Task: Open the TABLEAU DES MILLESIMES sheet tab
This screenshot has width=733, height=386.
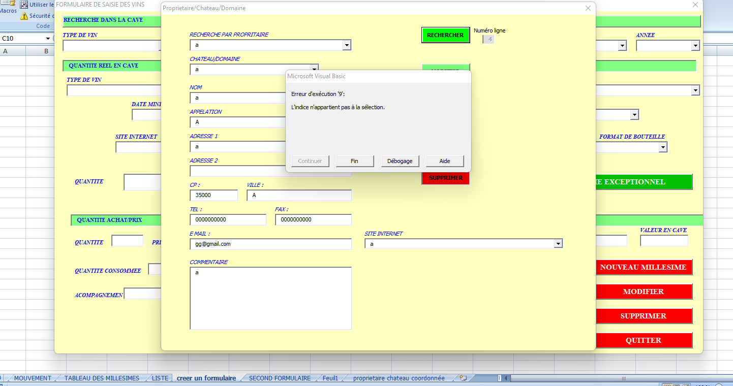Action: click(102, 378)
